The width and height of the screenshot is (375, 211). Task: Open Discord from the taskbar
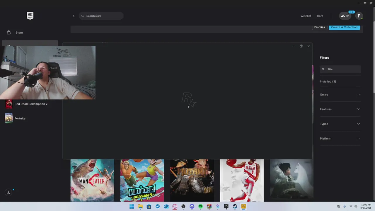(192, 206)
